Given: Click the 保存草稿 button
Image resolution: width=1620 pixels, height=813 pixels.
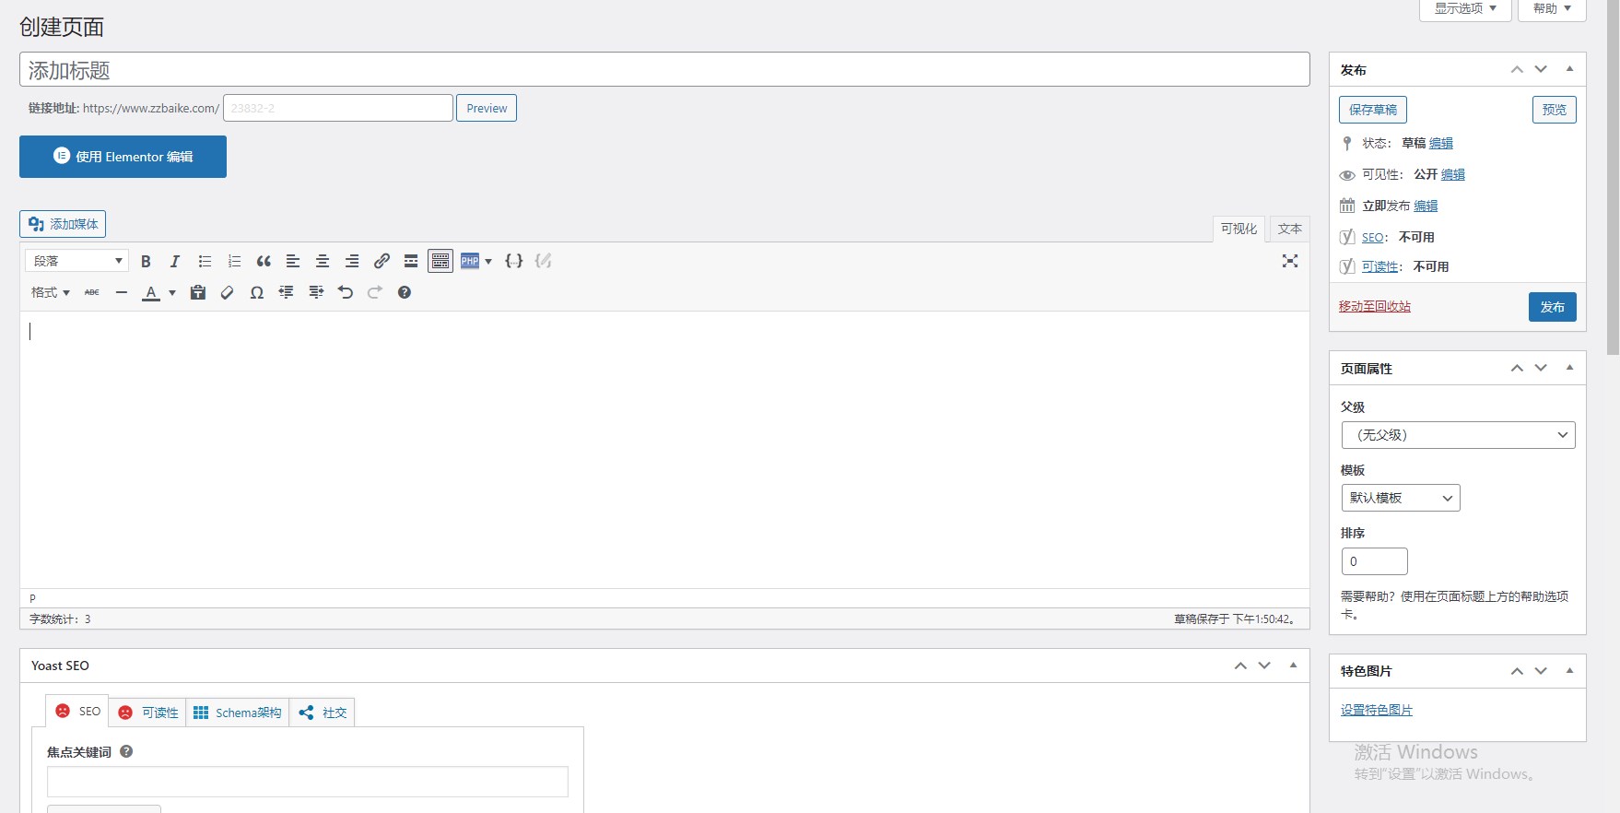Looking at the screenshot, I should [1373, 110].
